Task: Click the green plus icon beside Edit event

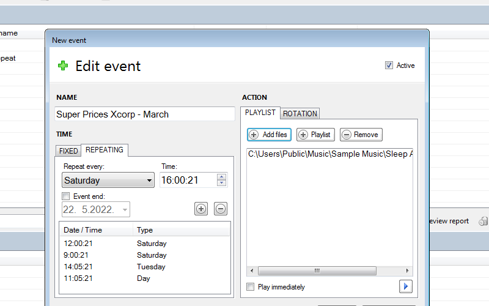Action: point(63,65)
